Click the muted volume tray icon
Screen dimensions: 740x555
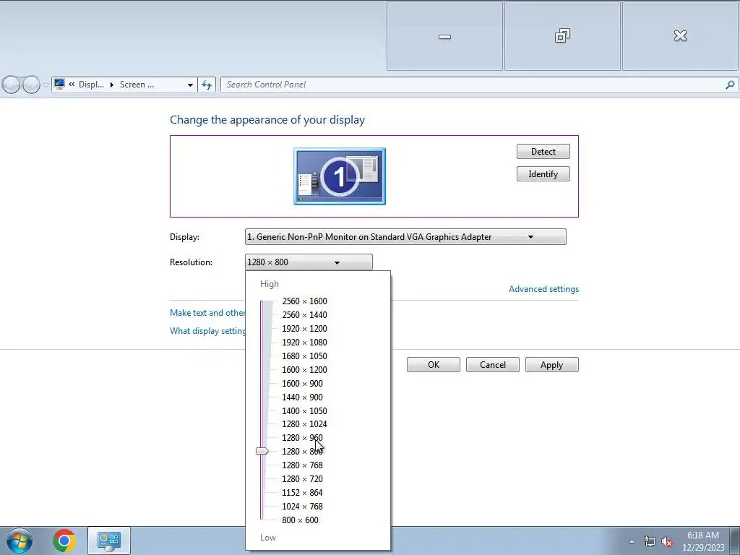(667, 541)
